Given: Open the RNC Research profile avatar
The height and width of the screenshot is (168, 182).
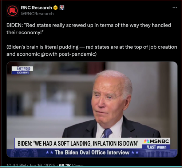Looking at the screenshot, I should click(12, 11).
